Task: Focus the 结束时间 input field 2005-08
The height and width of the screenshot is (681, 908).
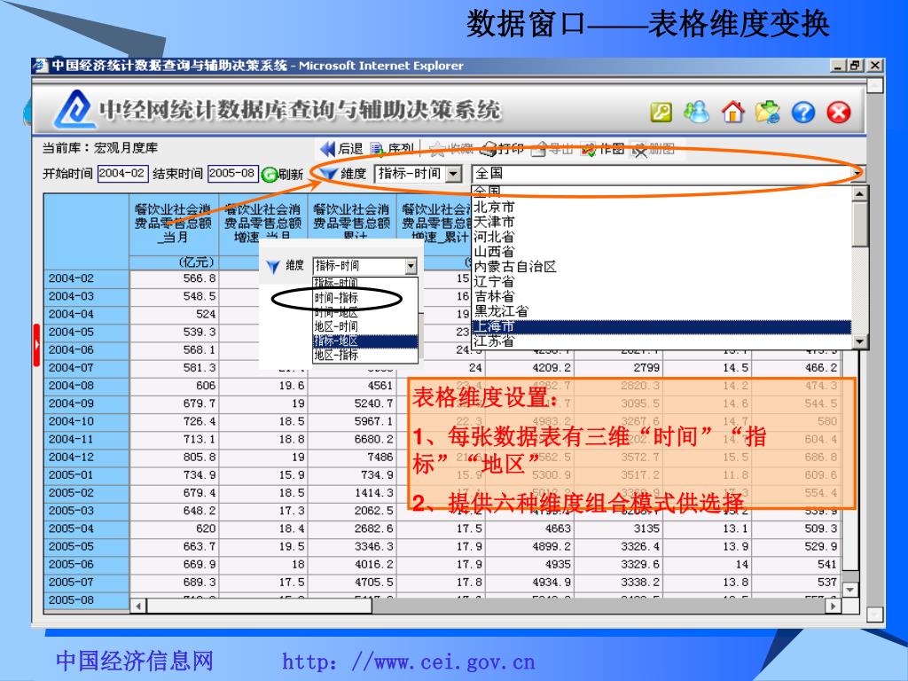Action: (233, 173)
